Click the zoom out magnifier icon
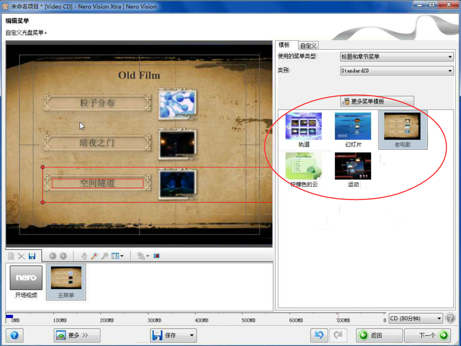 tap(105, 256)
